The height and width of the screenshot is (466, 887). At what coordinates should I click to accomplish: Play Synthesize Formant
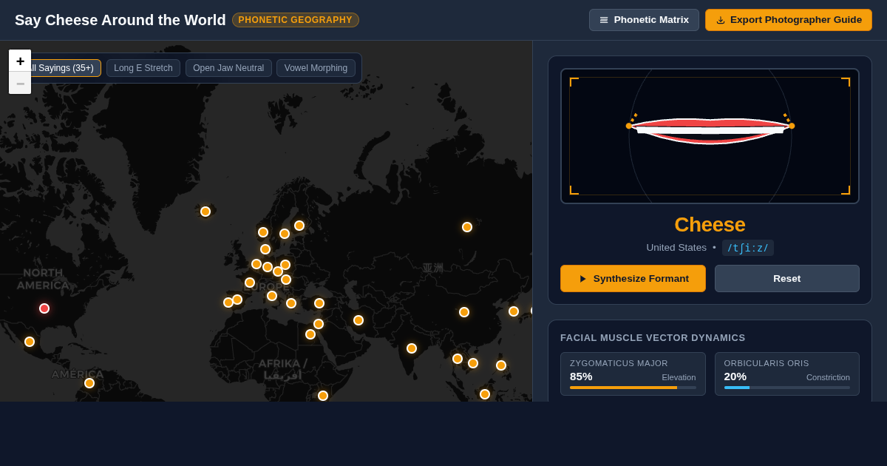click(633, 279)
